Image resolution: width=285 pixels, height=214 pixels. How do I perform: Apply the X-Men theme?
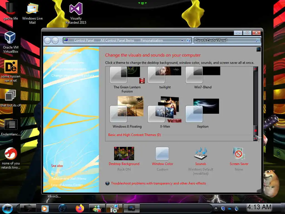[x=165, y=112]
